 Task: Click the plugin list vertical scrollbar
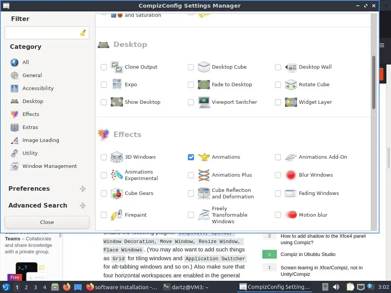tap(373, 82)
